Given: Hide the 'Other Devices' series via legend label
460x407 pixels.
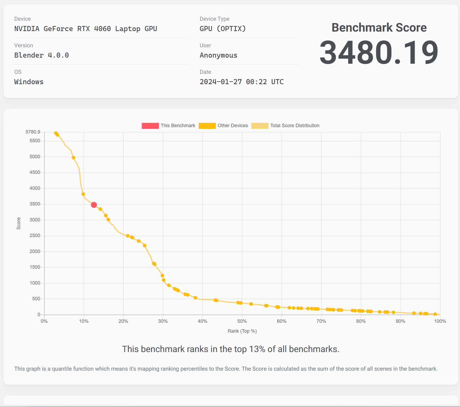Looking at the screenshot, I should [233, 126].
